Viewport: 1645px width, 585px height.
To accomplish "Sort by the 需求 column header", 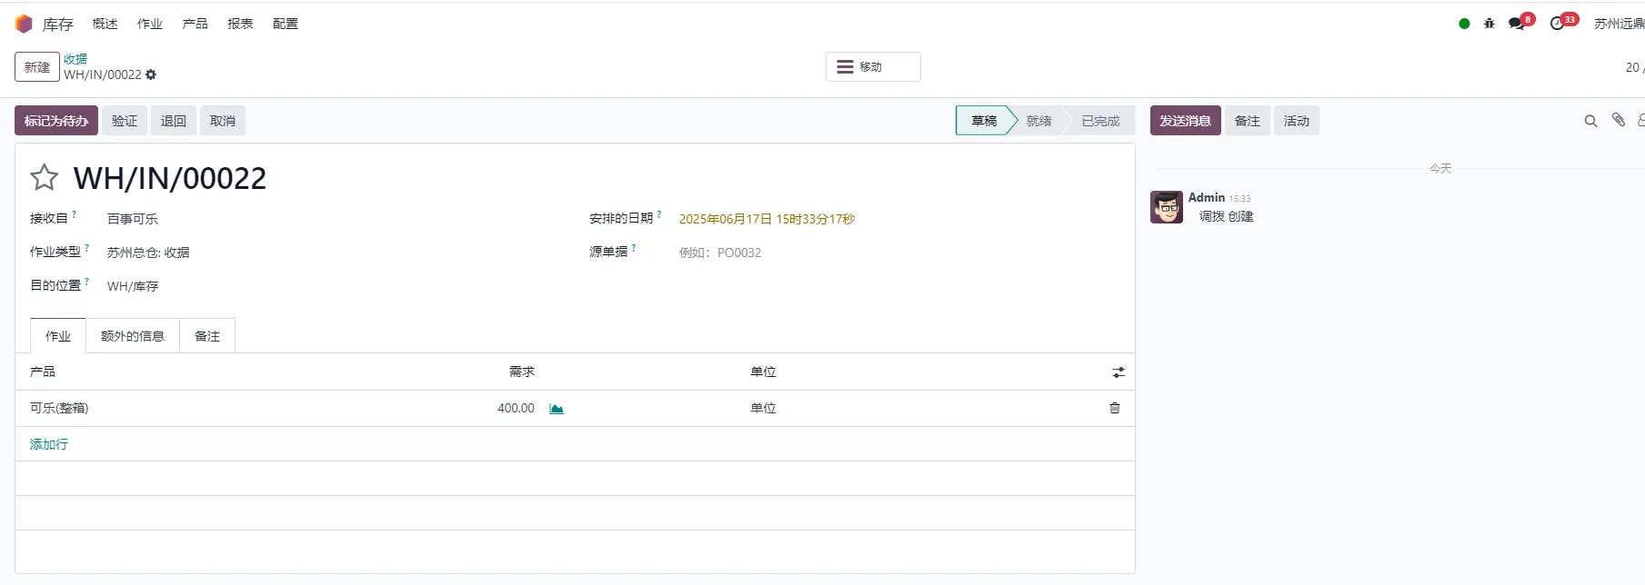I will point(522,372).
